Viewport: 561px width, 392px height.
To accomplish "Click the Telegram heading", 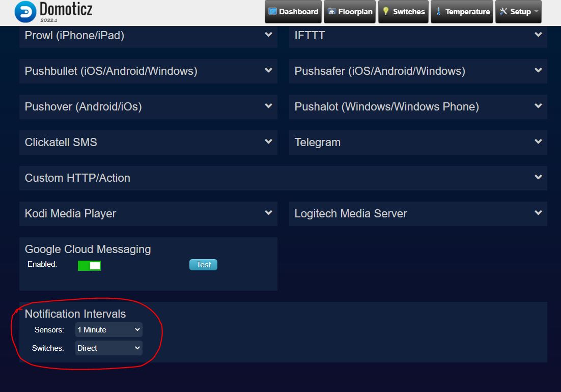I will pos(317,143).
